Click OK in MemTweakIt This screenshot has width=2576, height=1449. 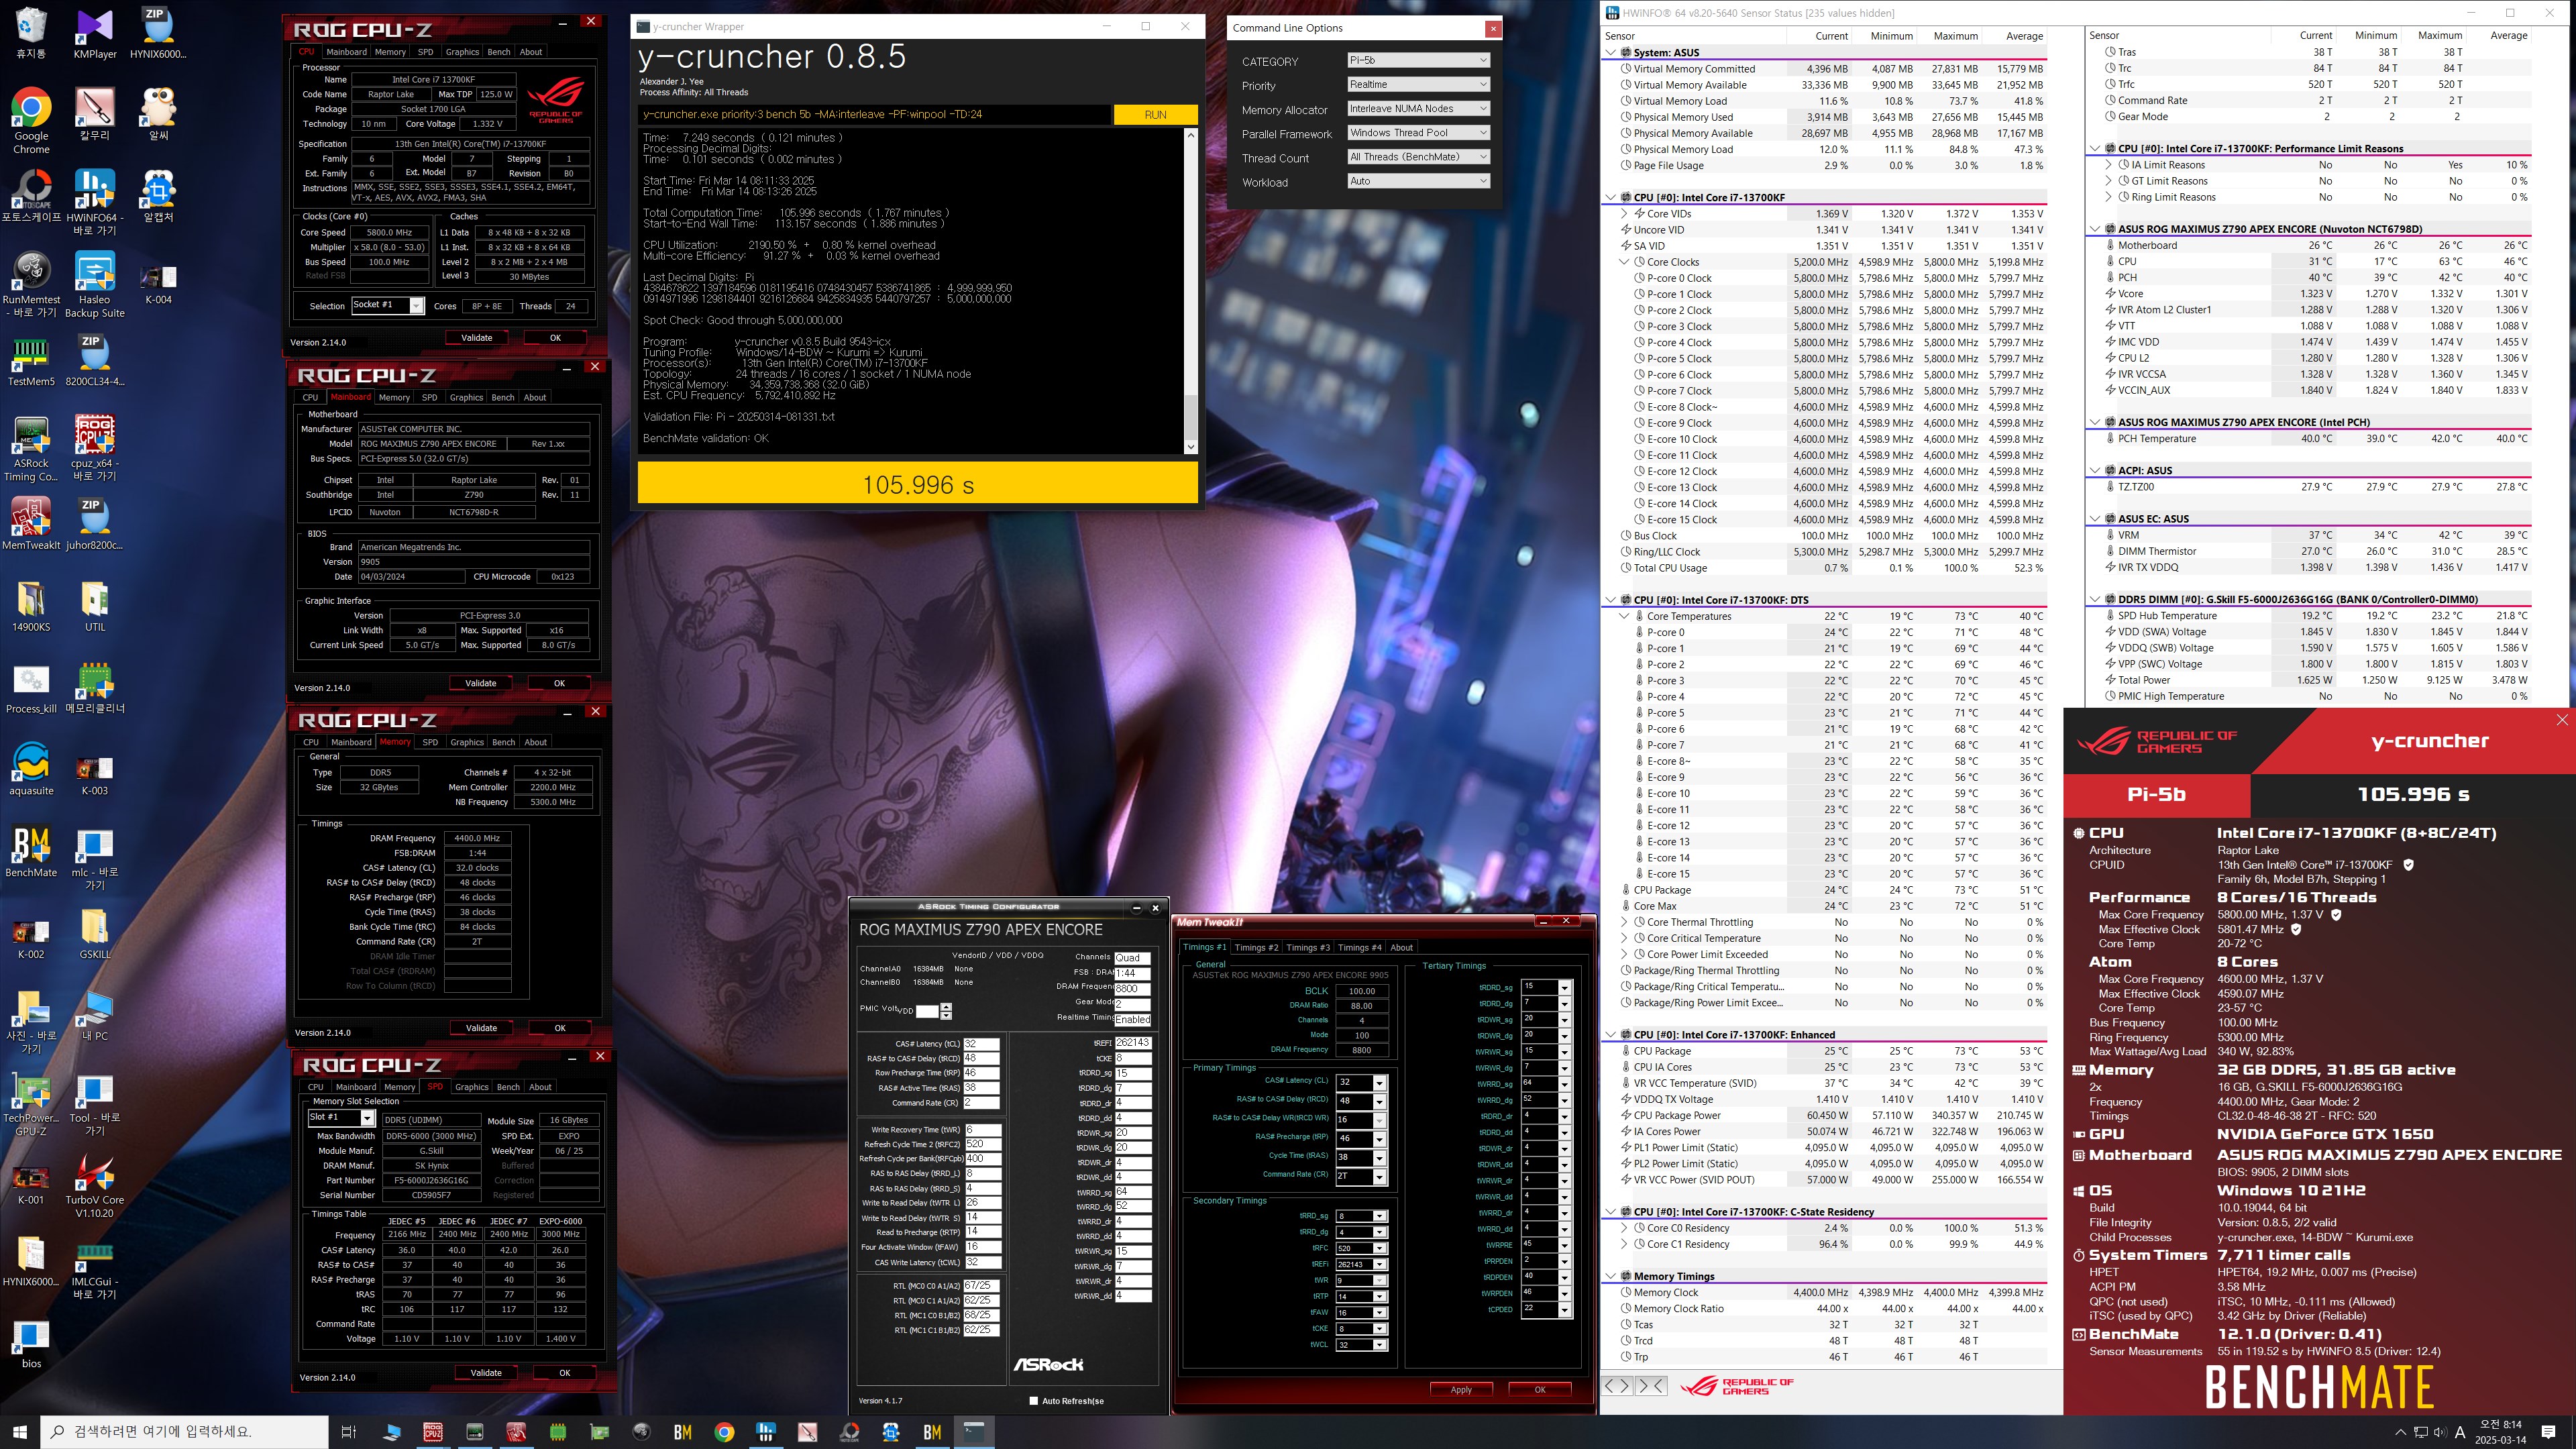(1540, 1389)
